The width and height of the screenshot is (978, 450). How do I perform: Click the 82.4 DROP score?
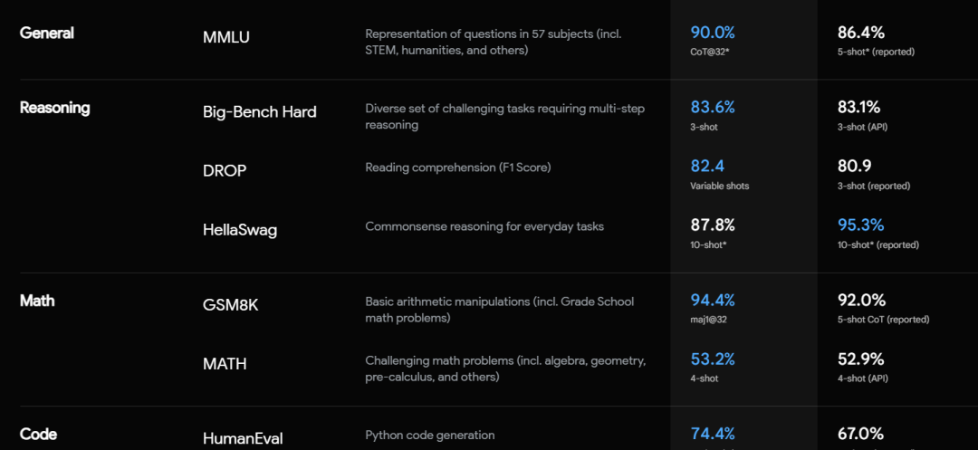coord(707,167)
